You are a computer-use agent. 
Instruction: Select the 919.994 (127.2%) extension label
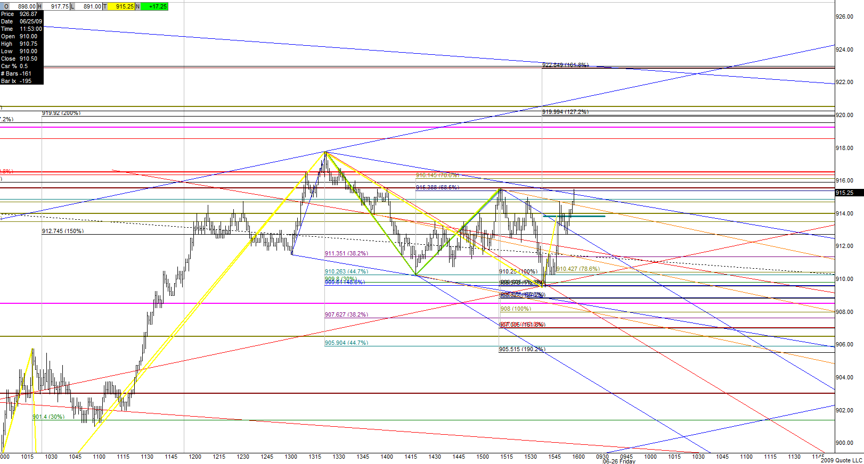click(x=565, y=112)
